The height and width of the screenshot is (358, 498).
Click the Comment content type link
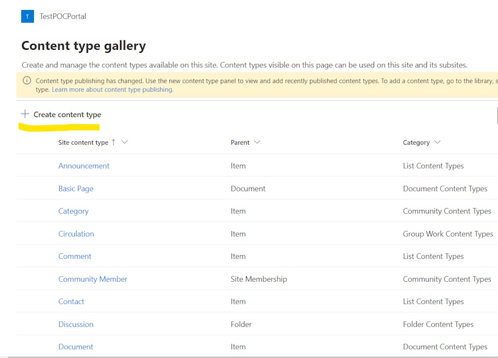[x=74, y=256]
